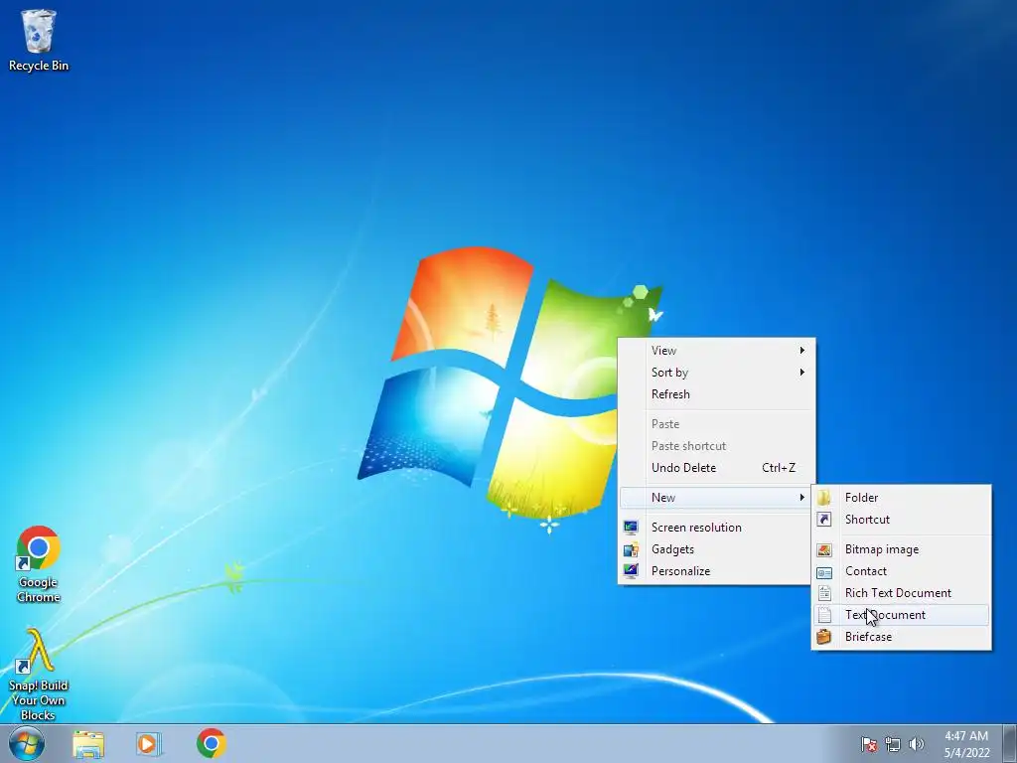Click the Ctrl+Z shortcut text

(x=779, y=468)
